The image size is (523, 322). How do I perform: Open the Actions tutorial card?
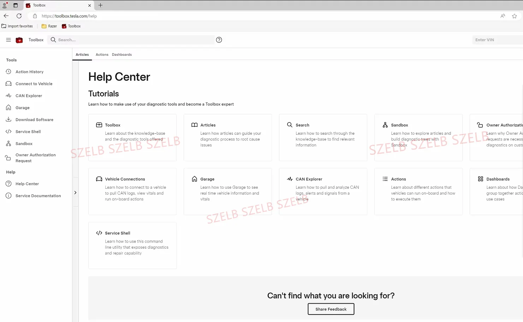[418, 192]
